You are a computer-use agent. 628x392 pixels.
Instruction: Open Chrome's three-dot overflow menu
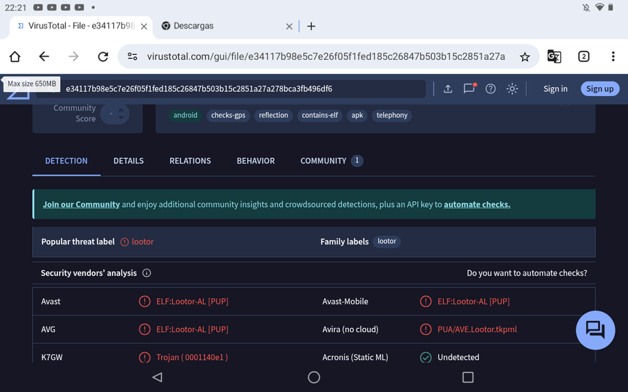(x=613, y=56)
